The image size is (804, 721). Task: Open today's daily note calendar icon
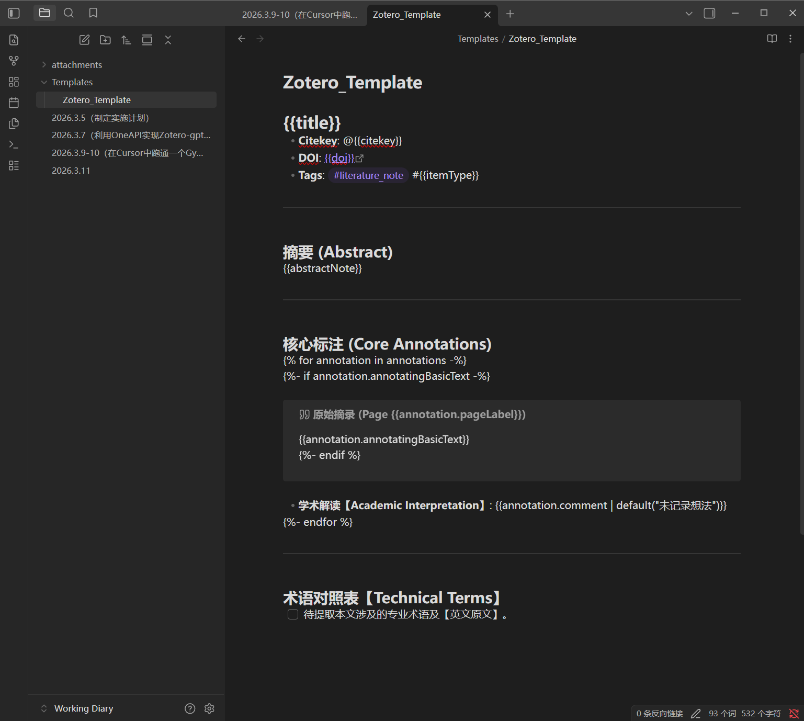point(14,103)
